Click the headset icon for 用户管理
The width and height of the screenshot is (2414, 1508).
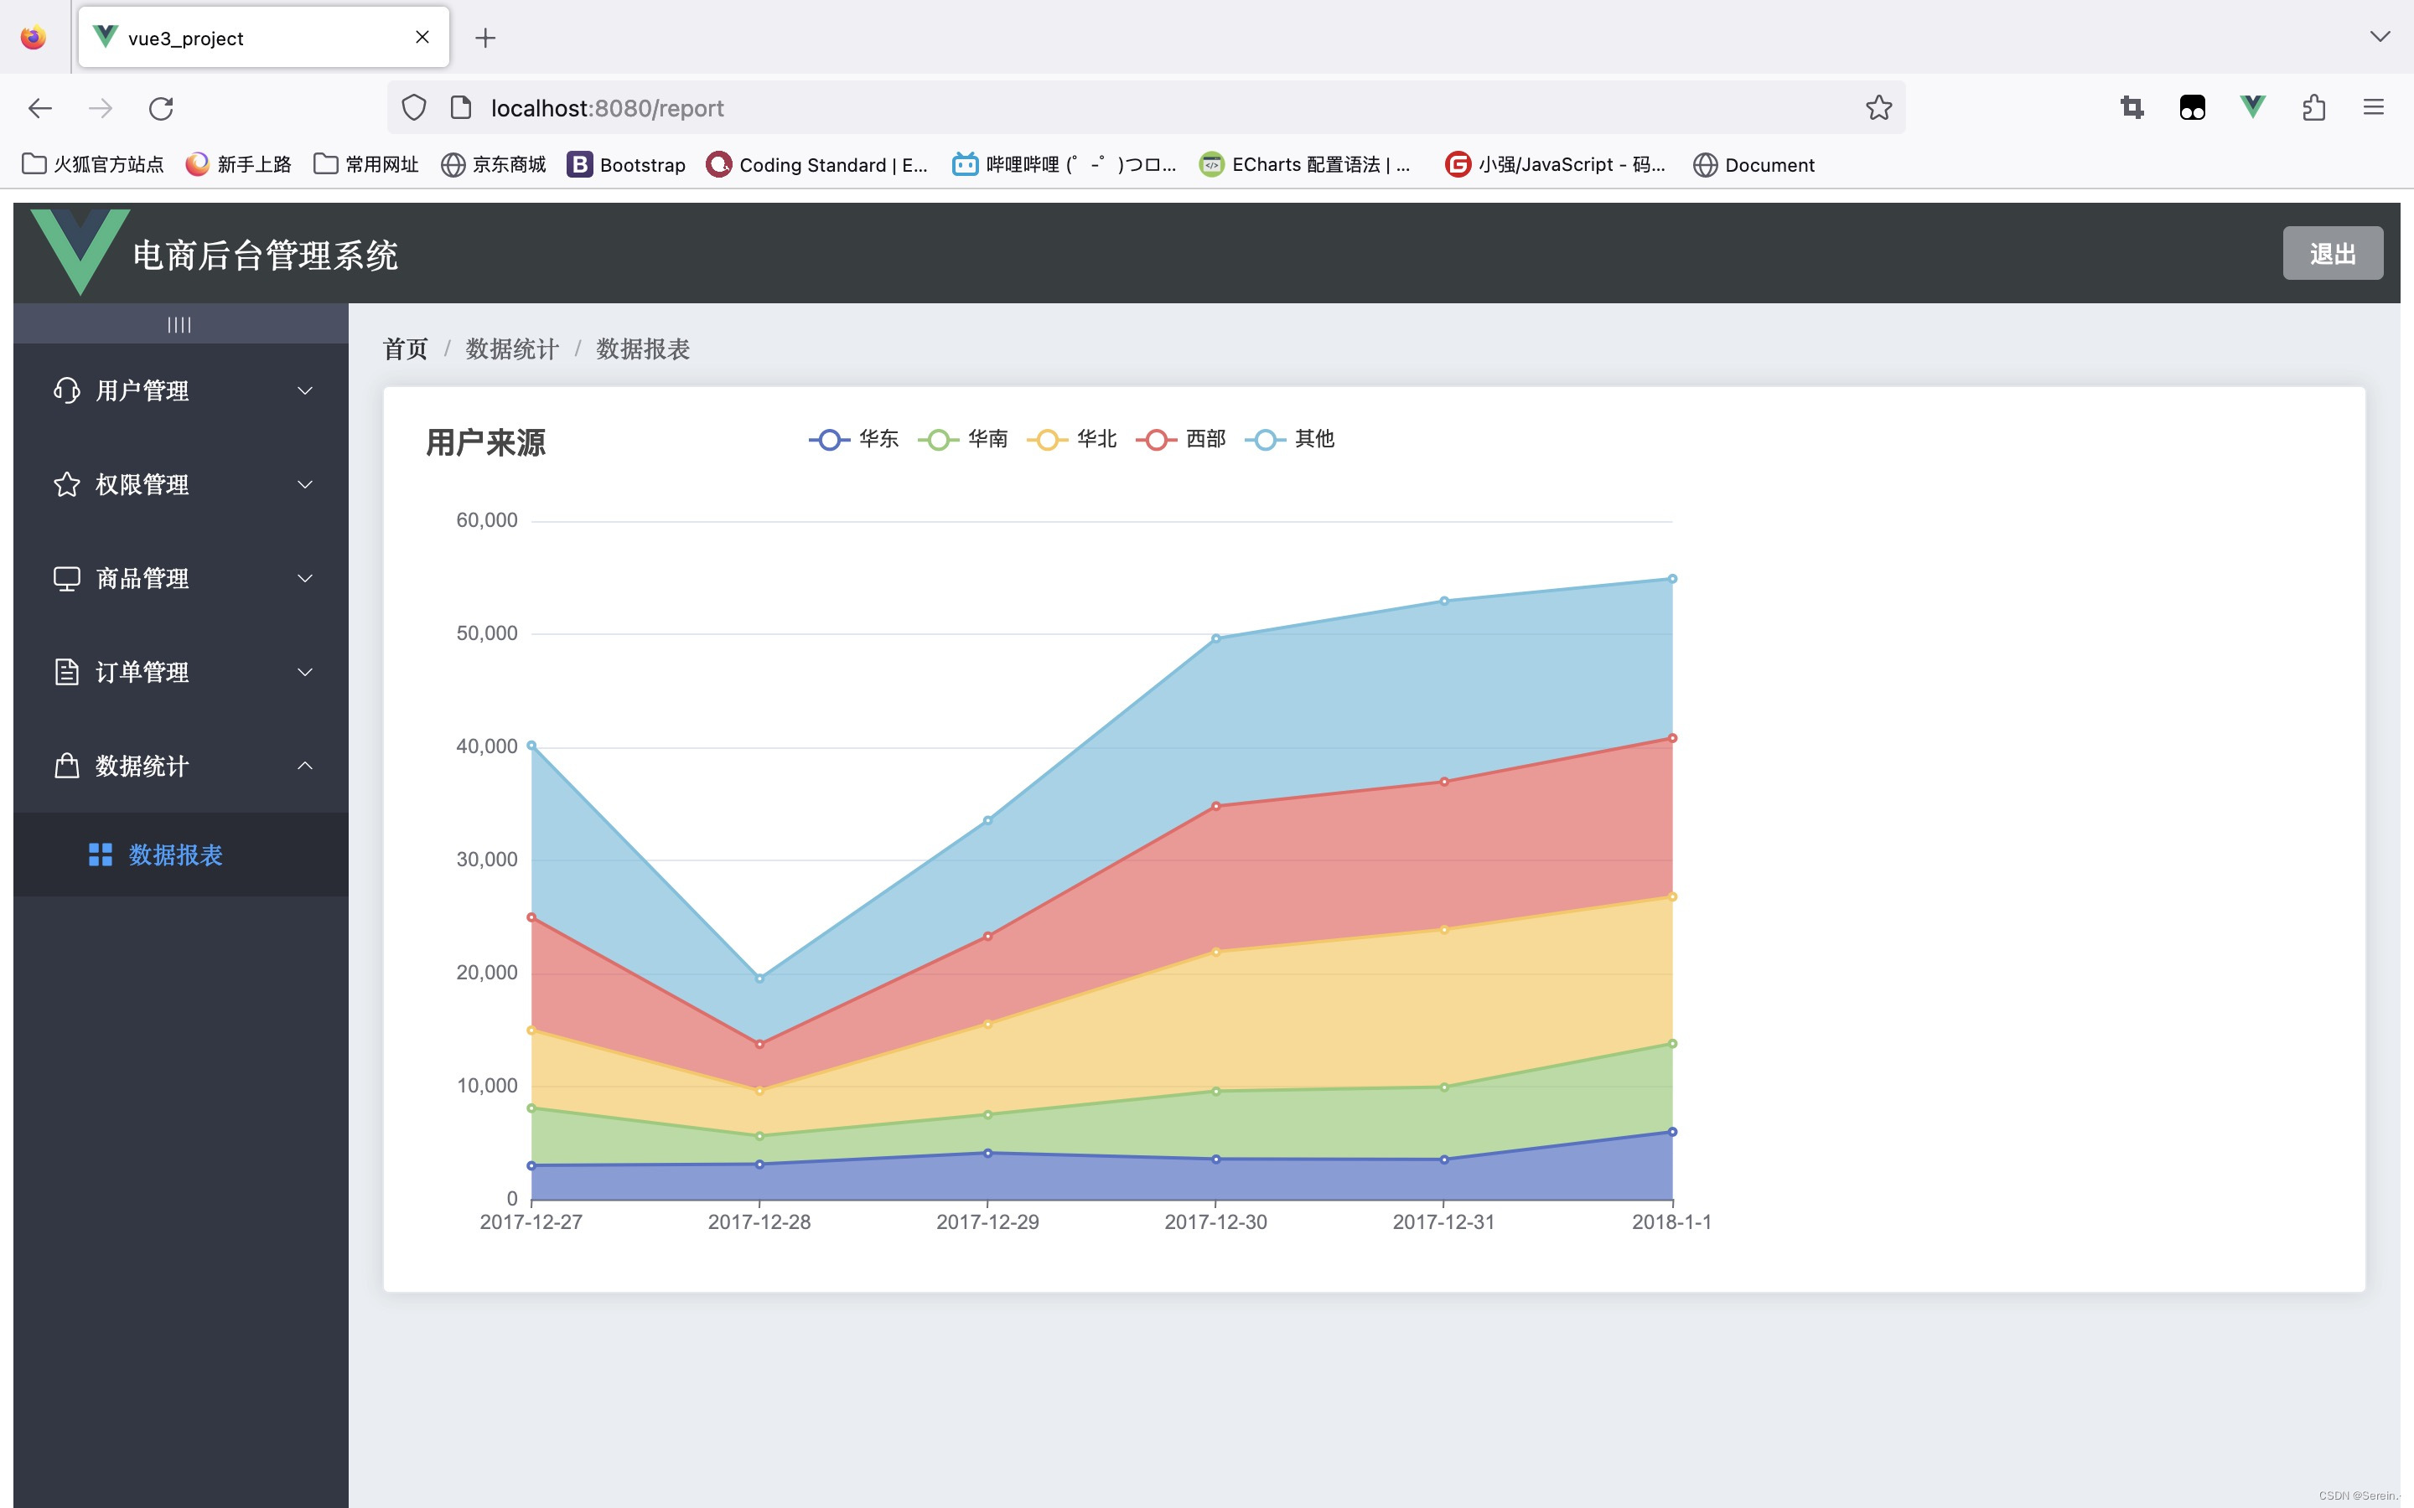(67, 390)
